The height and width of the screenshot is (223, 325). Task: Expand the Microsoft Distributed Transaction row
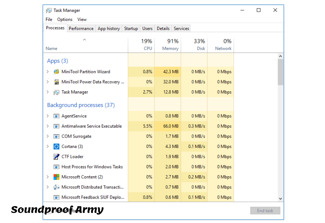point(48,187)
